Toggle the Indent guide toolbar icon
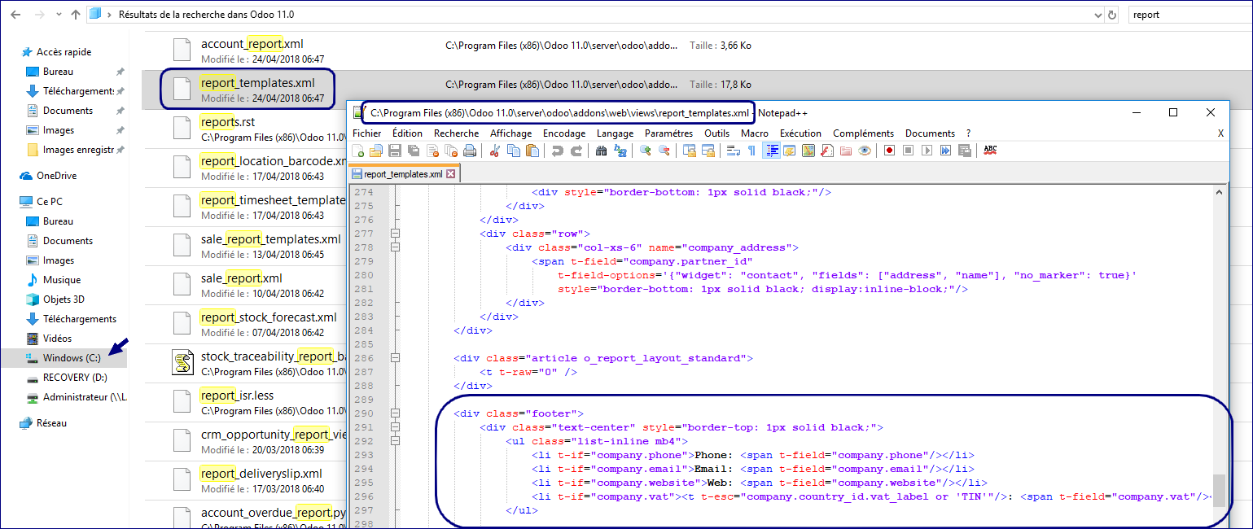The width and height of the screenshot is (1253, 529). point(771,151)
